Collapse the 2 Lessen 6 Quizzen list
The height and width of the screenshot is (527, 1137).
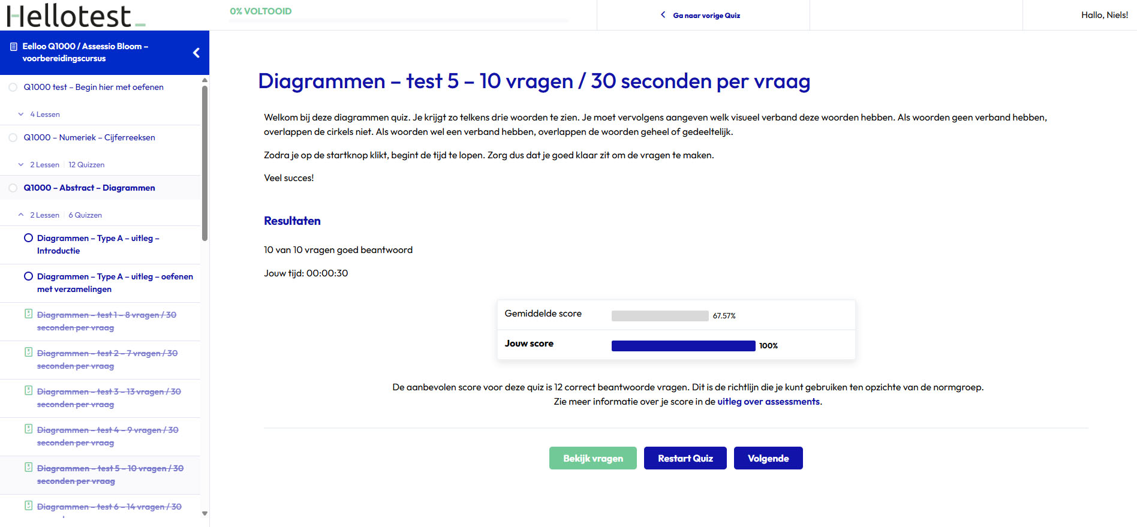tap(22, 215)
